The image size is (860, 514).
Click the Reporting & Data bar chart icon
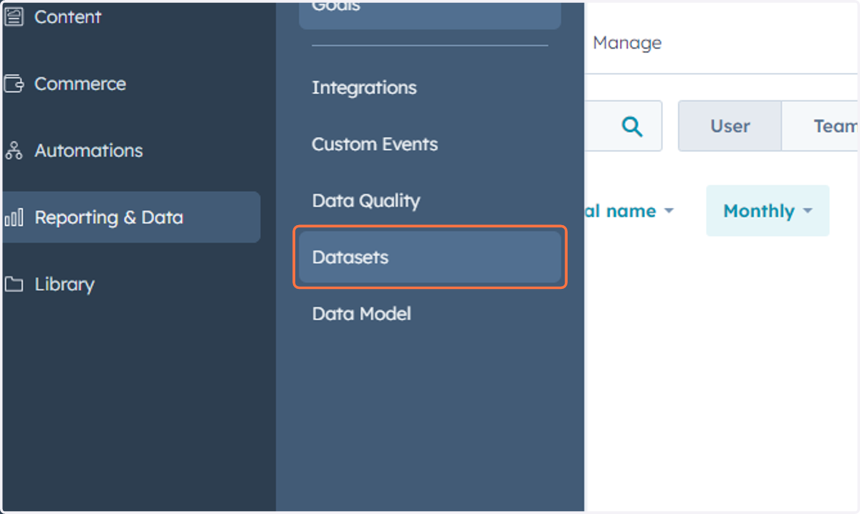[x=14, y=217]
